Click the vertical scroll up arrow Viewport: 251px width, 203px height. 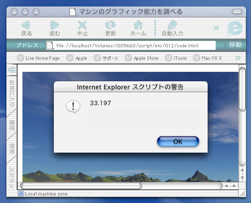(x=242, y=170)
